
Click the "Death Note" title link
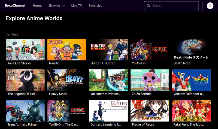pos(182,63)
